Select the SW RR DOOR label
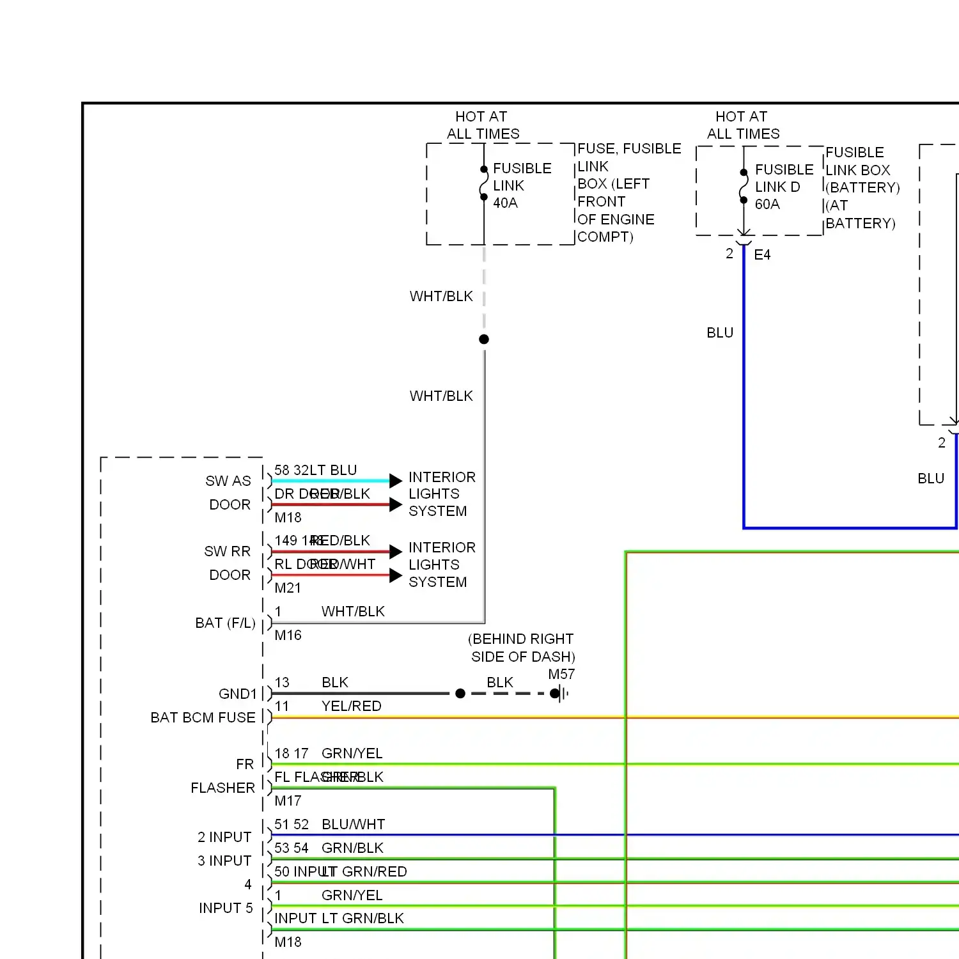The width and height of the screenshot is (959, 959). (228, 563)
